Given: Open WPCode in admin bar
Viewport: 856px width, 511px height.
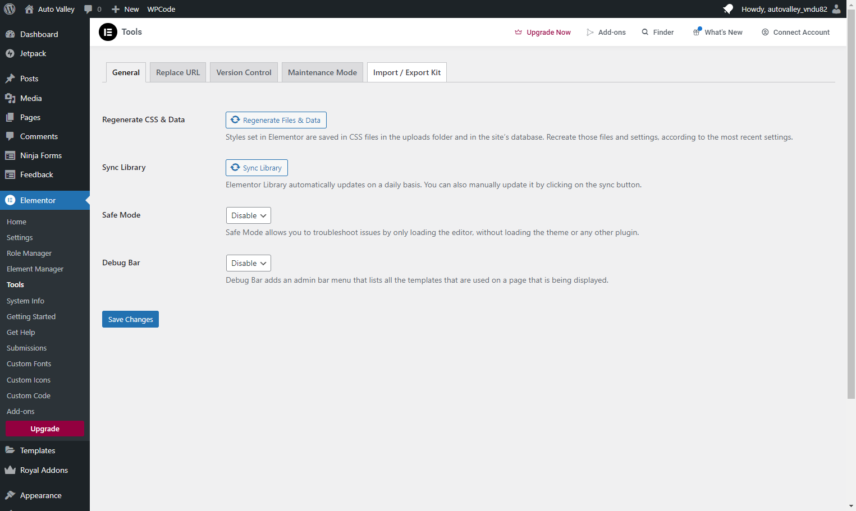Looking at the screenshot, I should [x=161, y=9].
